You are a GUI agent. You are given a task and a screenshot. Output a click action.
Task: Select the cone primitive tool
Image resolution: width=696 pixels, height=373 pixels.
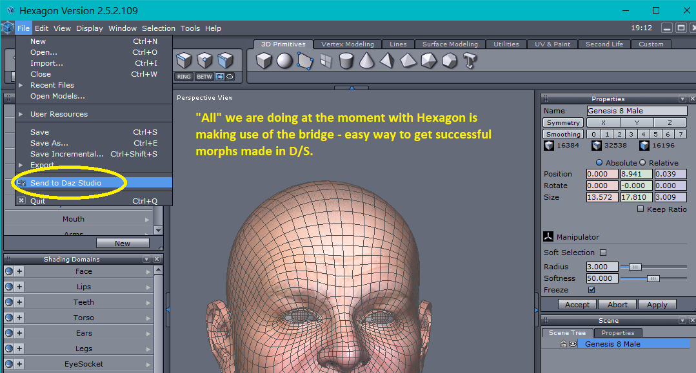[x=366, y=61]
